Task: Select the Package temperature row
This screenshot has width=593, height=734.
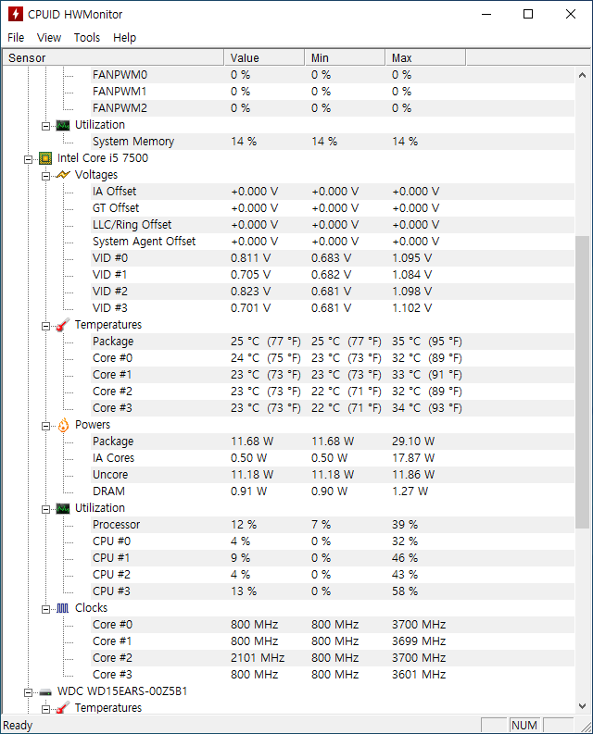Action: pos(333,342)
